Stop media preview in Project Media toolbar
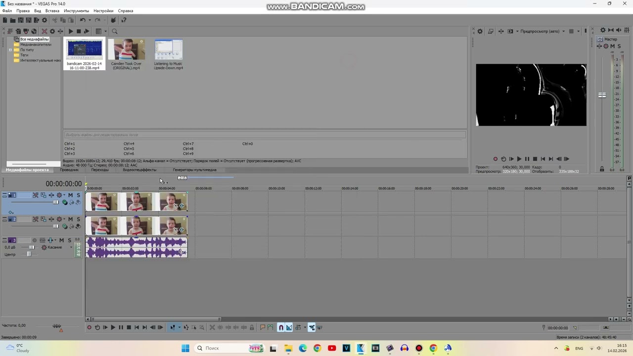 [79, 31]
